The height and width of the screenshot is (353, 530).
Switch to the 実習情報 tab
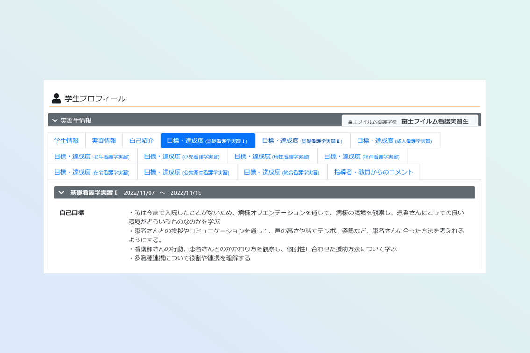(x=104, y=141)
